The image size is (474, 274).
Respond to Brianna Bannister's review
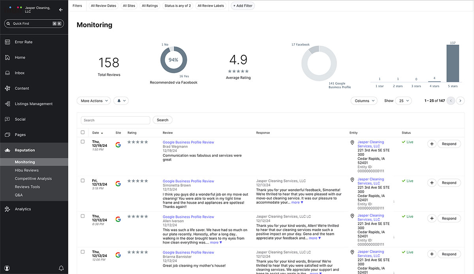449,254
